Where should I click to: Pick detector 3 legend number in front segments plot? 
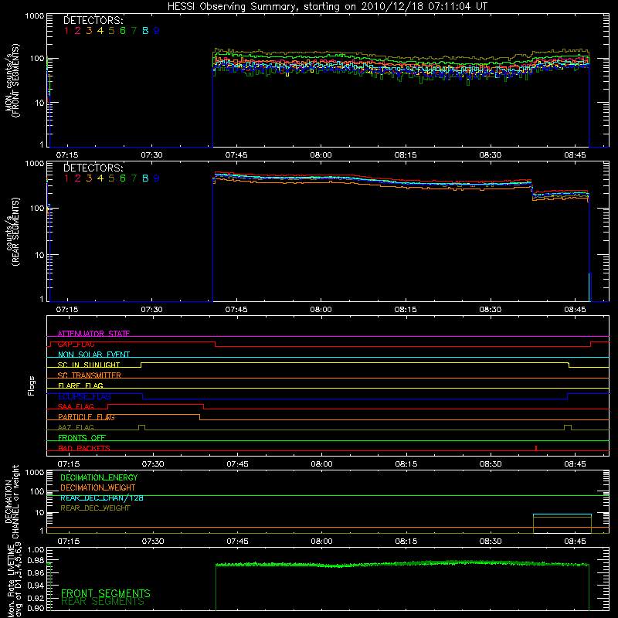pyautogui.click(x=89, y=31)
